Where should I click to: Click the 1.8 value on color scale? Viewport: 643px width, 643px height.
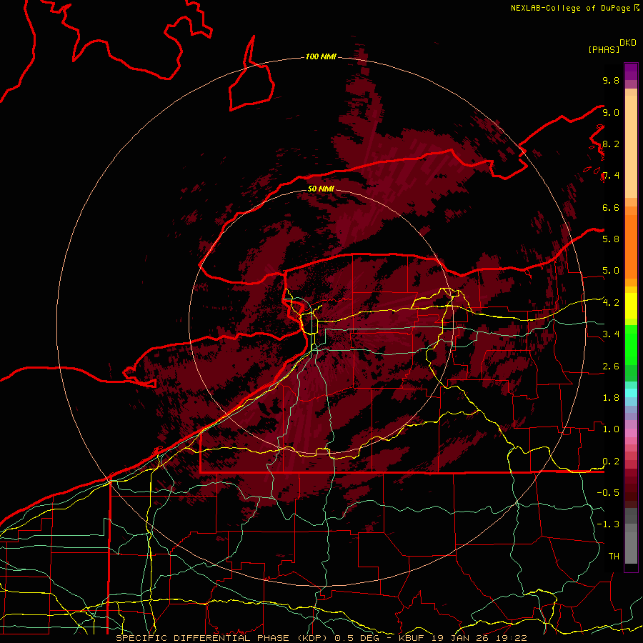pos(611,398)
